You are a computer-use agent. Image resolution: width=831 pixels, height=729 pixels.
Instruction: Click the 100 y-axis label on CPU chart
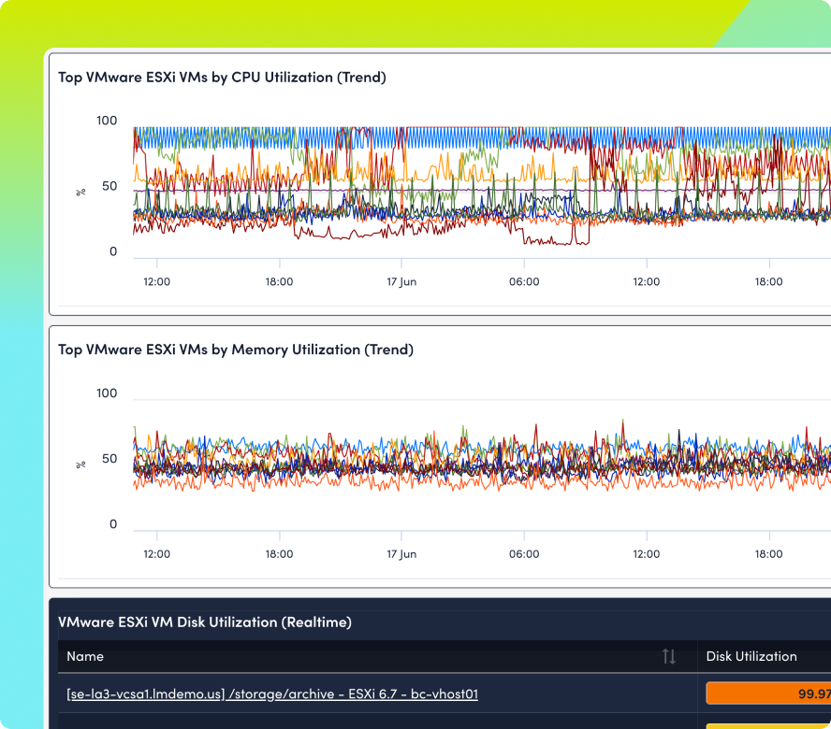click(107, 121)
